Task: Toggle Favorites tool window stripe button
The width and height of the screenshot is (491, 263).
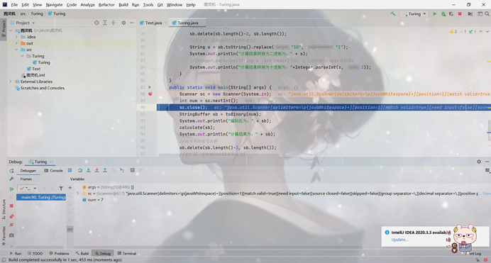Action: click(x=4, y=236)
